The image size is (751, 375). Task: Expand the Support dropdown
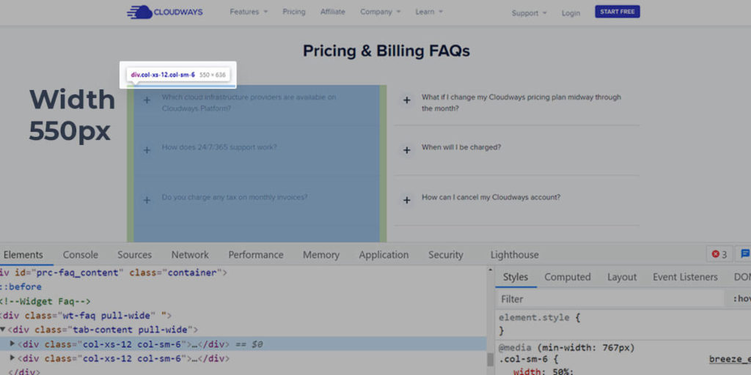[529, 13]
